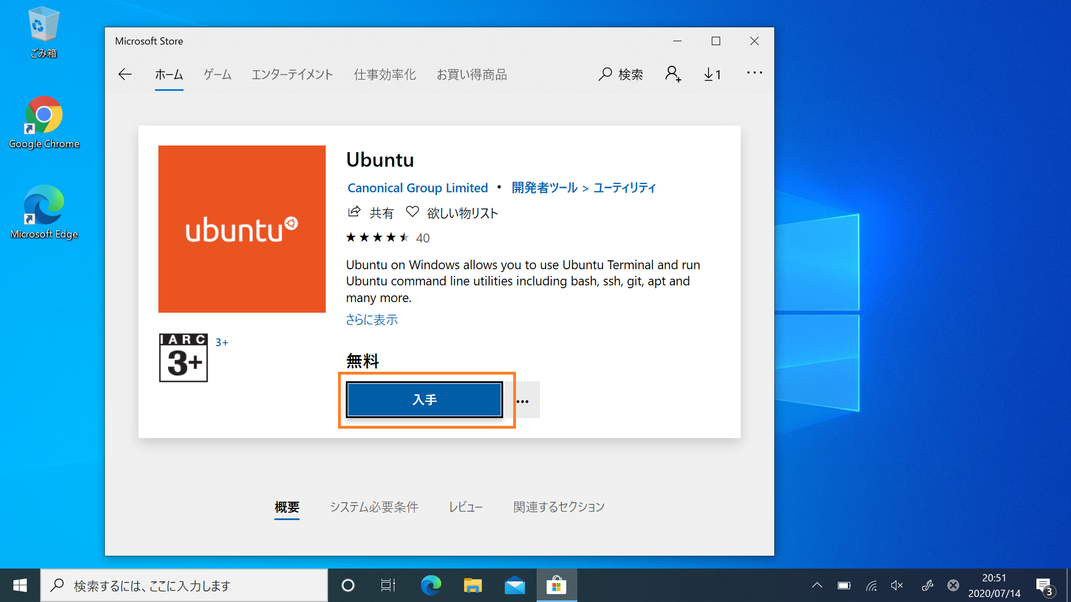Open the Canonical Group Limited link
The width and height of the screenshot is (1071, 602).
pyautogui.click(x=417, y=188)
